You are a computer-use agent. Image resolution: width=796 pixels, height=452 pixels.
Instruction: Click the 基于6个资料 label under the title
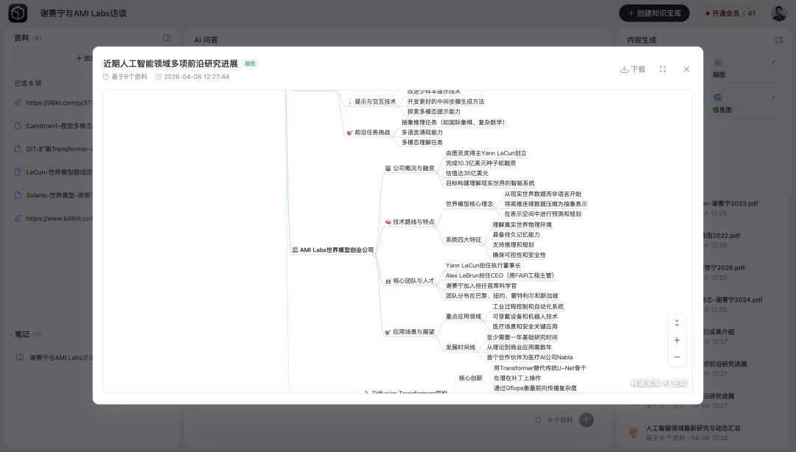pyautogui.click(x=125, y=77)
